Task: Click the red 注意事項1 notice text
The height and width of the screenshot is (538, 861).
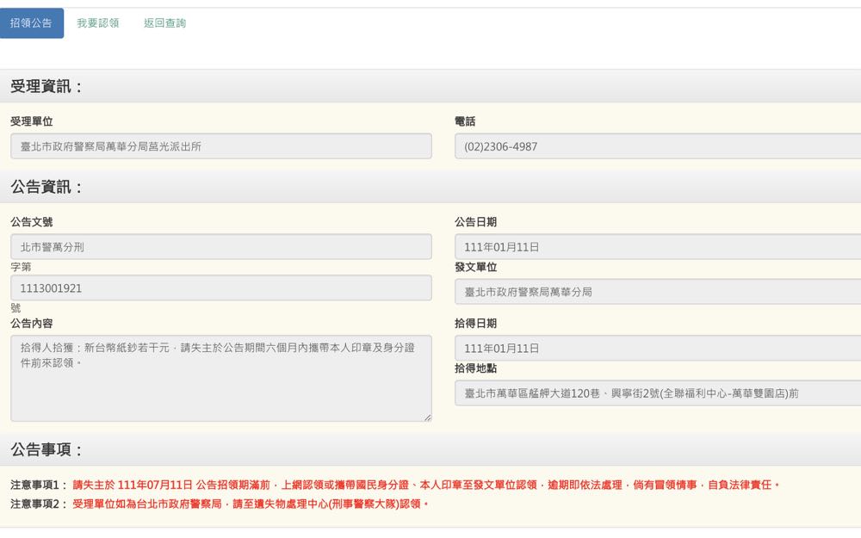Action: click(426, 485)
